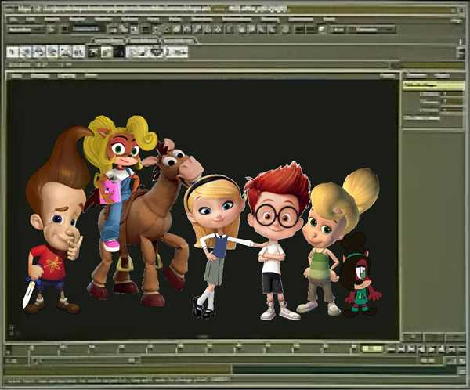Click the highlighted current frame field
Viewport: 470px width, 390px height.
372,348
